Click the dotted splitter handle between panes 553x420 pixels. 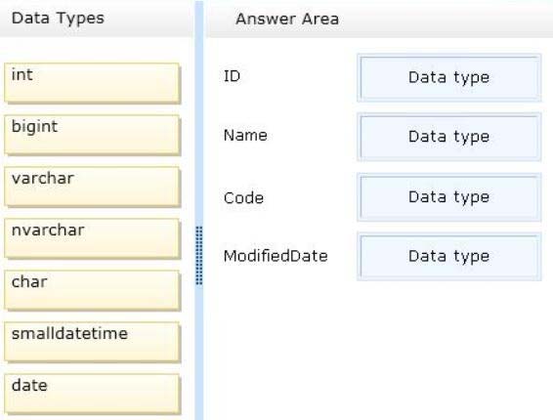click(x=199, y=255)
